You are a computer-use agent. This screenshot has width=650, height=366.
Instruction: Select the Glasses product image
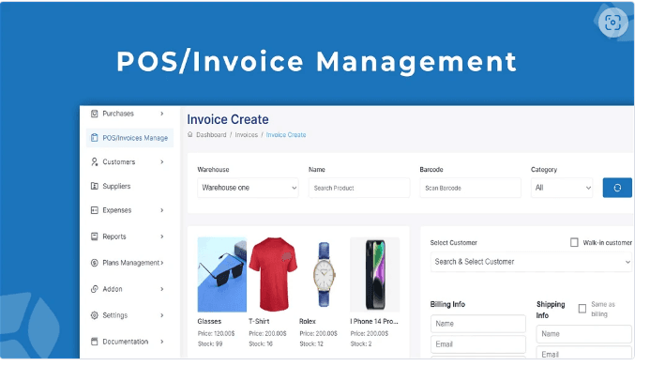click(221, 274)
